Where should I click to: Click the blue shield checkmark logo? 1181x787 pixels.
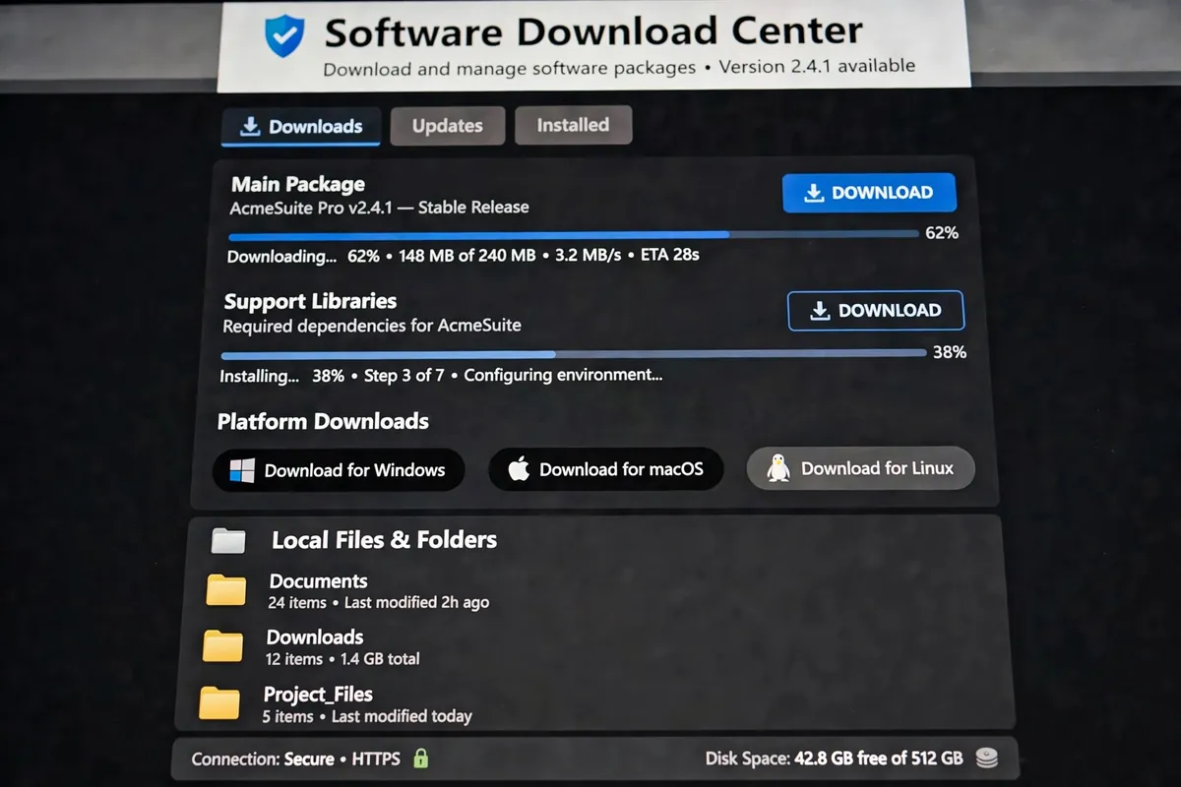284,35
